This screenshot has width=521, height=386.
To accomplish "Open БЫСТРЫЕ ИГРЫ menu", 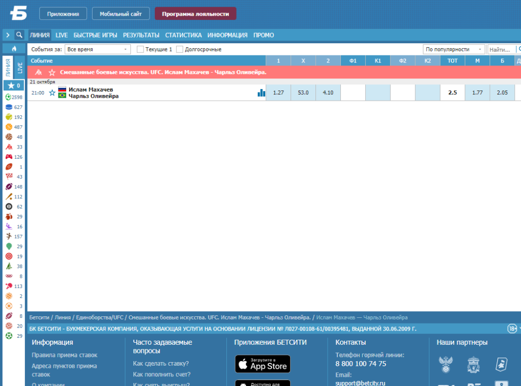I will (95, 35).
